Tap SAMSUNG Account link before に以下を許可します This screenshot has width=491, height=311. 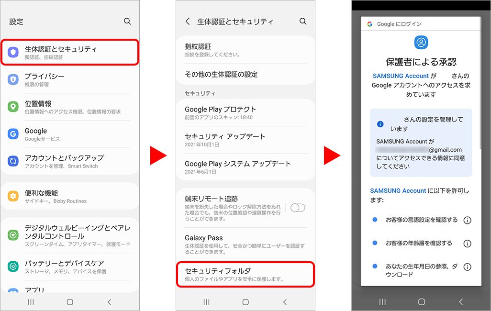click(398, 190)
